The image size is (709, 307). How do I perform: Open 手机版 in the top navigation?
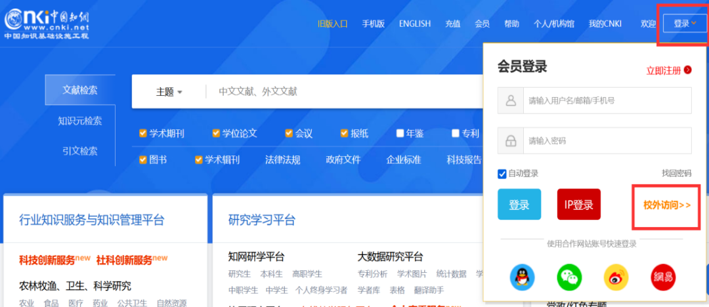tap(373, 24)
